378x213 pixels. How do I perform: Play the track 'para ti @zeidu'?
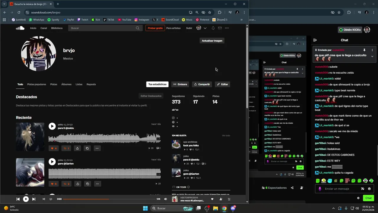click(52, 126)
